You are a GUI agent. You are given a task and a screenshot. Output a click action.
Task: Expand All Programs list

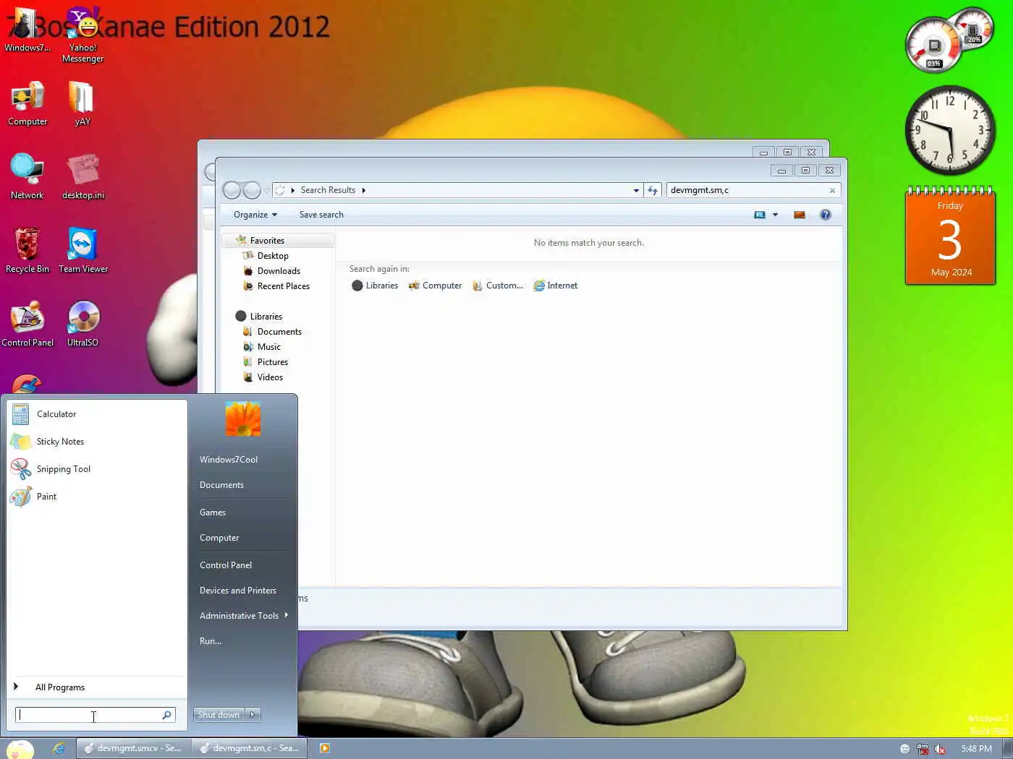click(97, 687)
